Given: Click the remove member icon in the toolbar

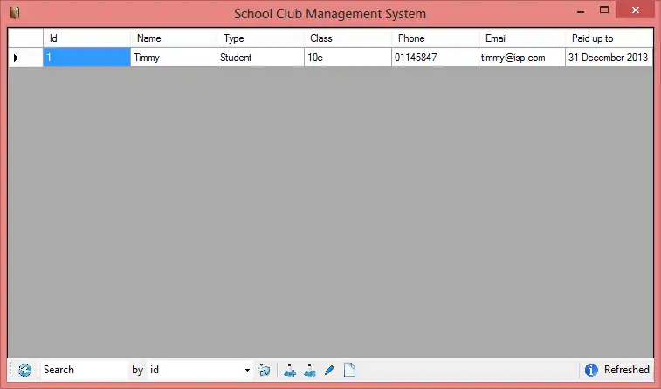Looking at the screenshot, I should (310, 370).
